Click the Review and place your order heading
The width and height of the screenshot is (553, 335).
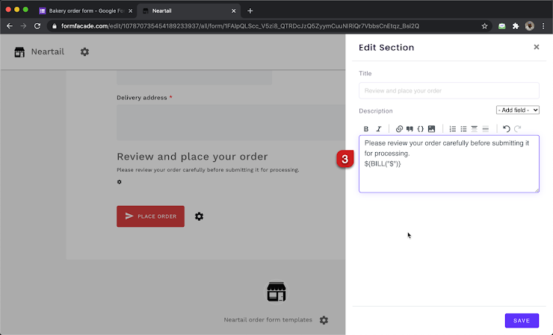pos(192,157)
